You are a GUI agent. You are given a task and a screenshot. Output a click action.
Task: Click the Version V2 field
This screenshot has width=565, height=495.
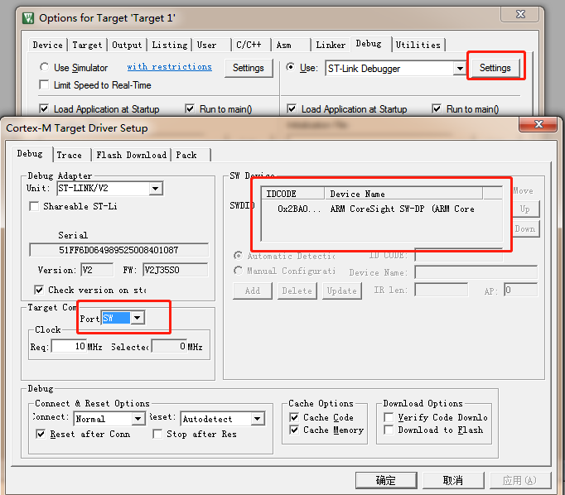(x=97, y=270)
